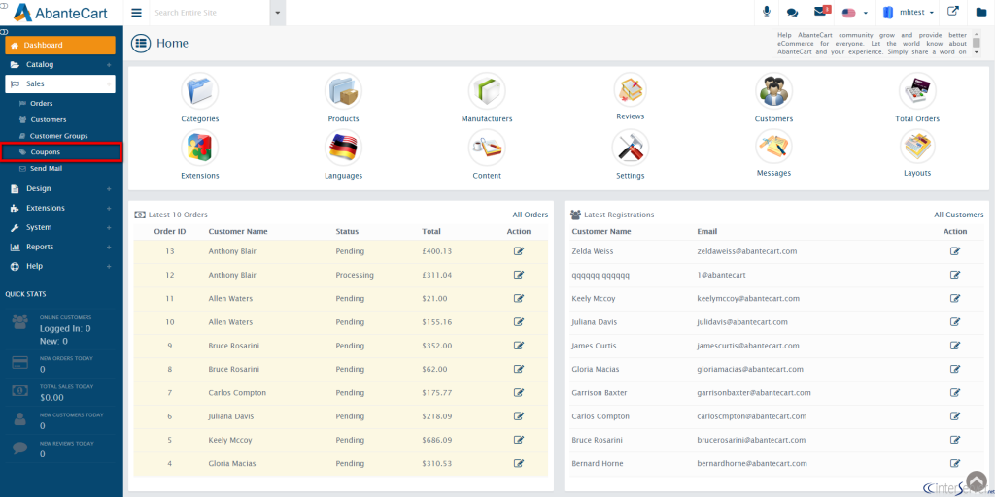Edit customer Bernard Horne via action icon
Screen dimensions: 995x497
pyautogui.click(x=955, y=463)
